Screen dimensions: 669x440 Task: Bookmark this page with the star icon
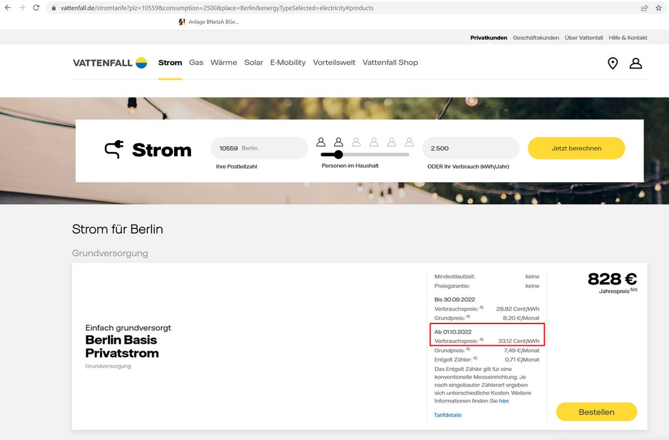point(658,8)
